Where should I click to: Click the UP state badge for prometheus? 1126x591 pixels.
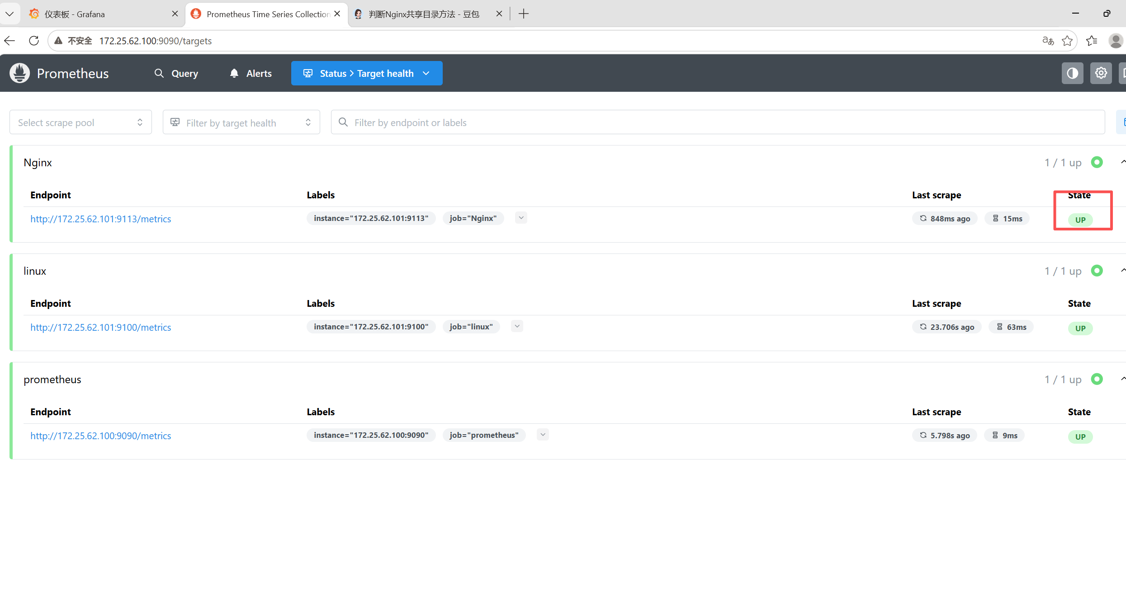1080,436
